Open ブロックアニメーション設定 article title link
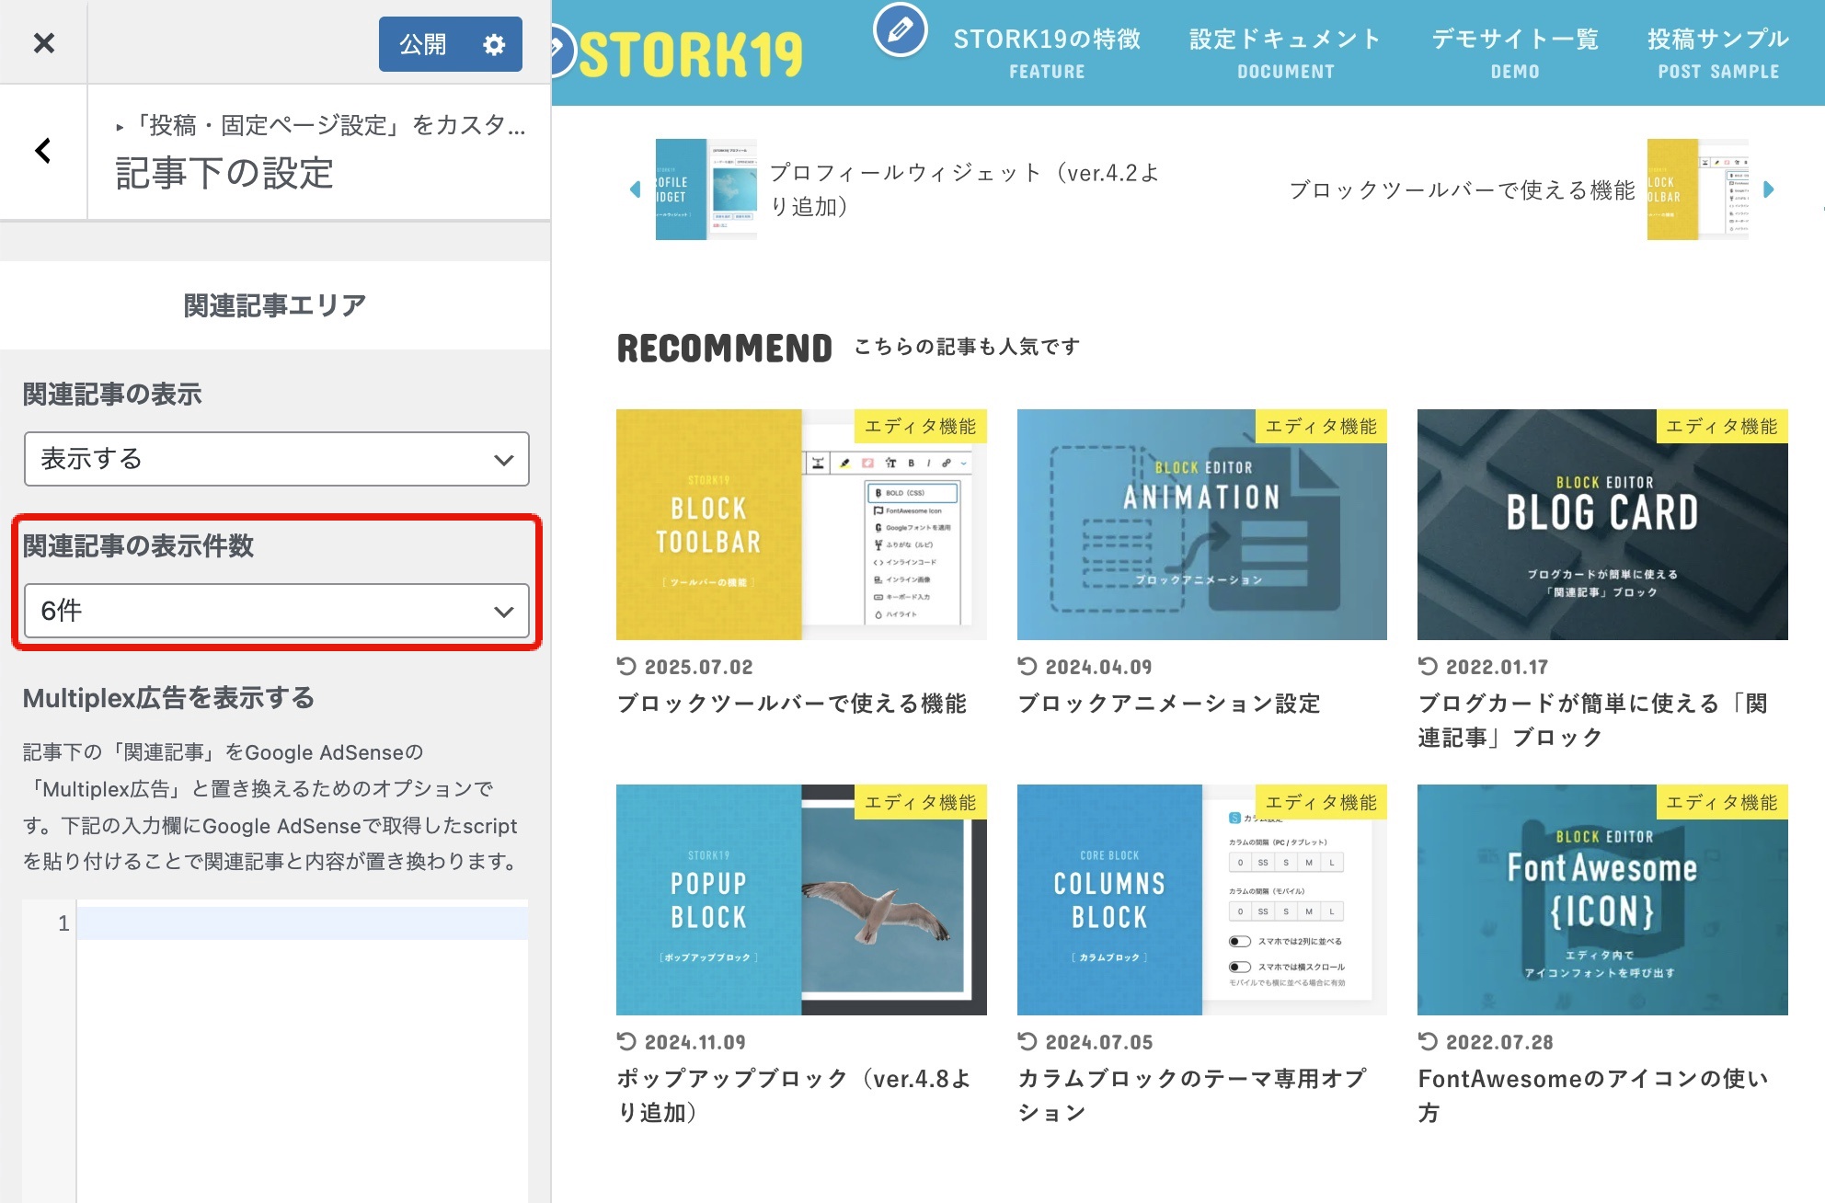The width and height of the screenshot is (1825, 1203). point(1168,704)
